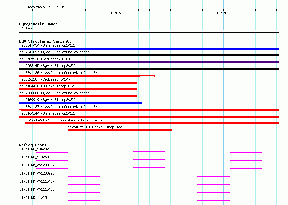Open transcript label LIN54|NM_001288997

(37, 165)
